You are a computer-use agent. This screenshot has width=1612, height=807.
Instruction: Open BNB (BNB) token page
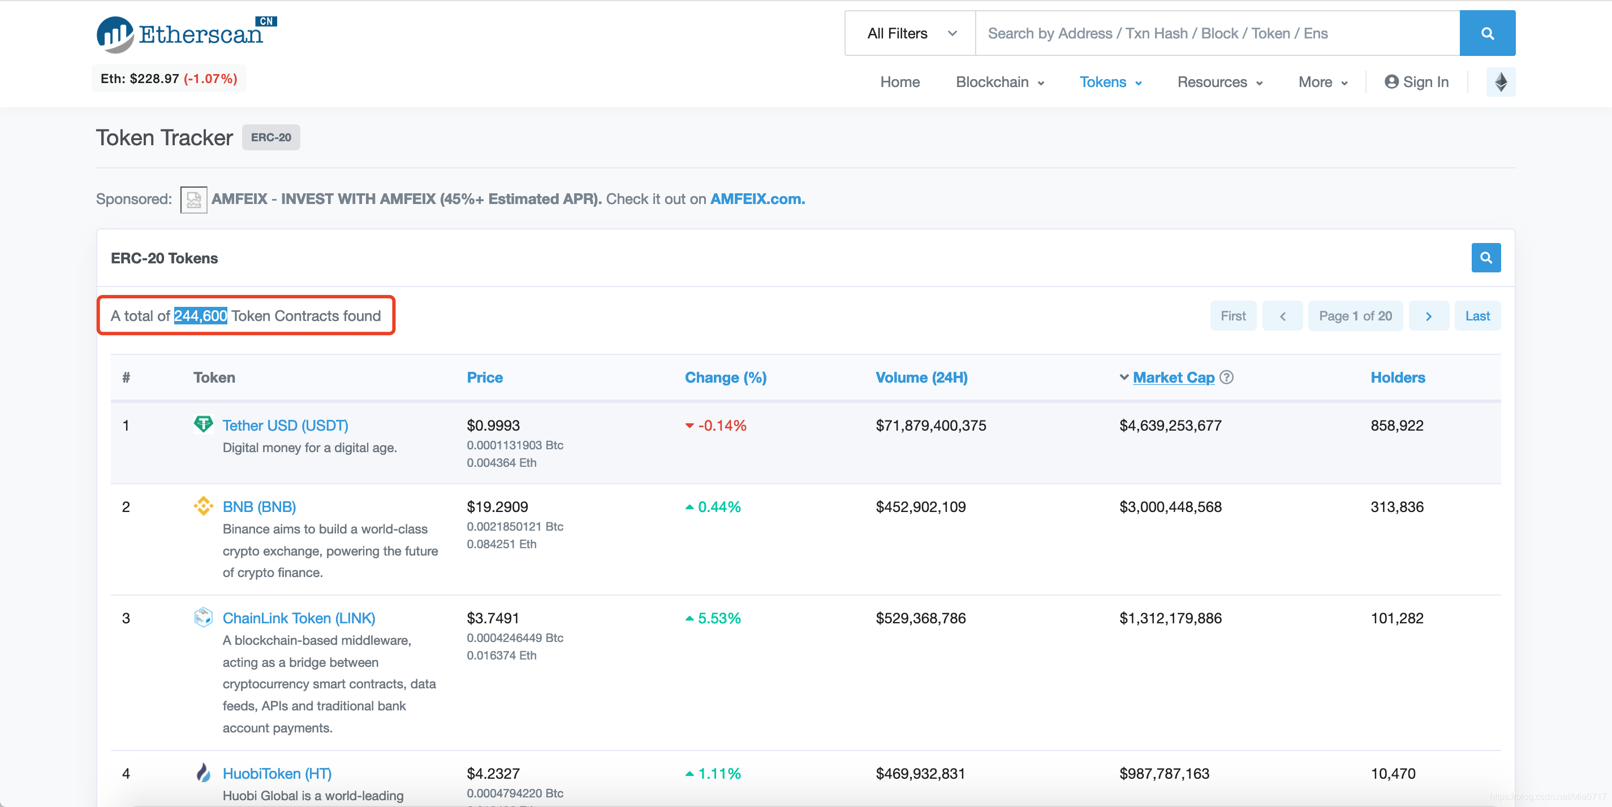259,506
